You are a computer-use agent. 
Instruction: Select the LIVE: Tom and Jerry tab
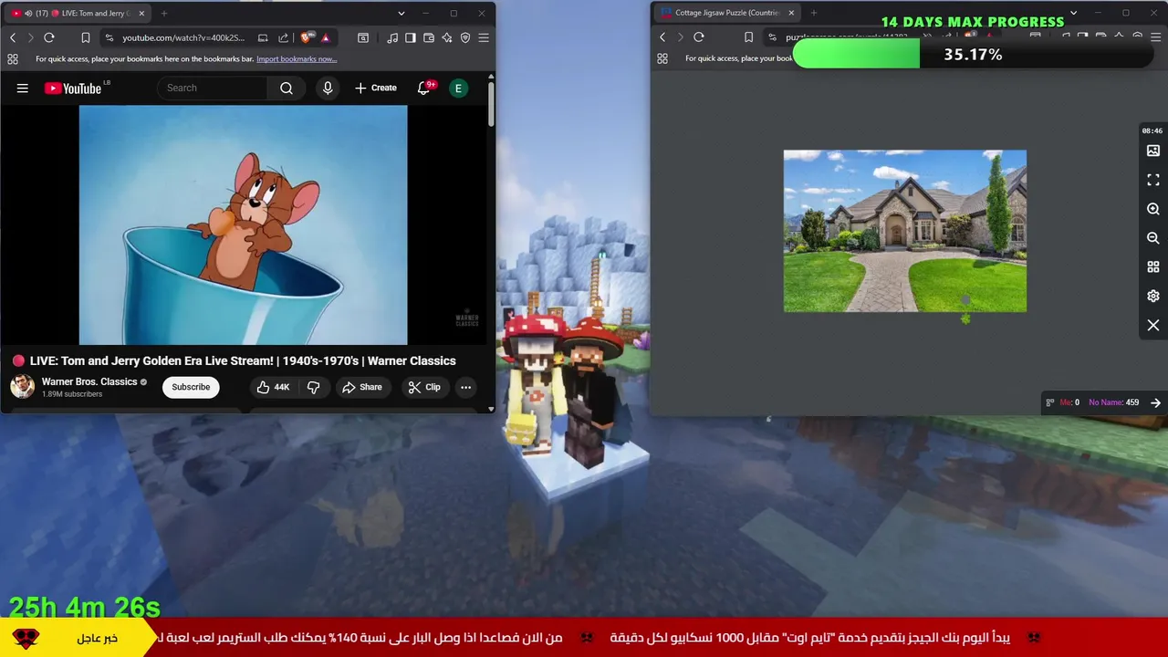[x=78, y=14]
